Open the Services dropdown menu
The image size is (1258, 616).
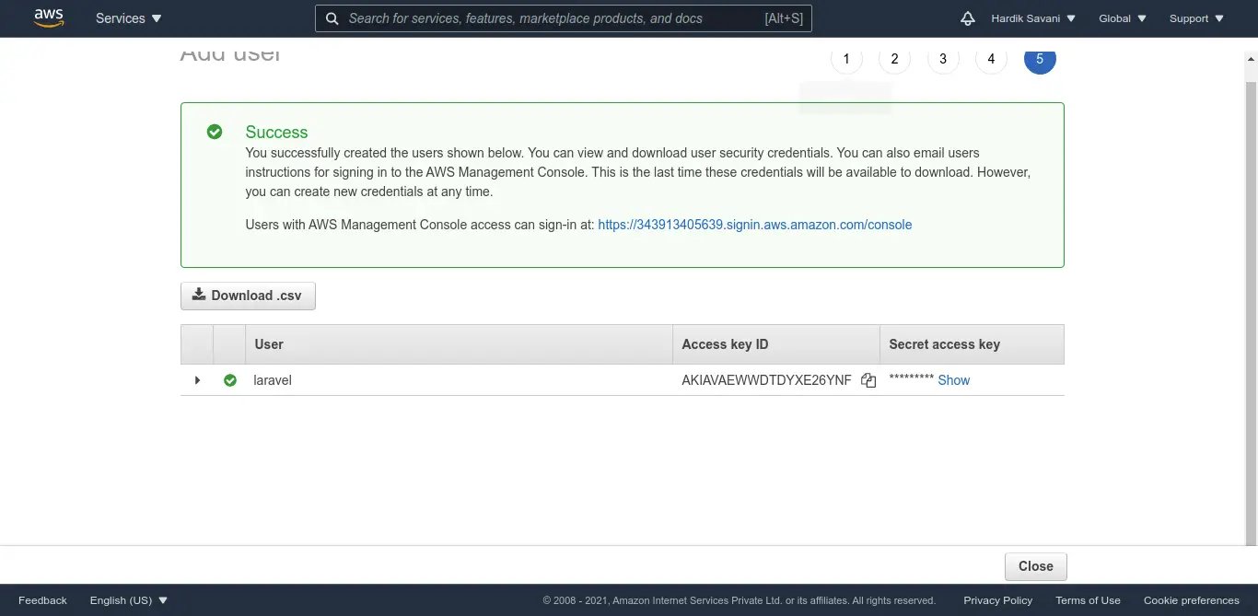(128, 18)
